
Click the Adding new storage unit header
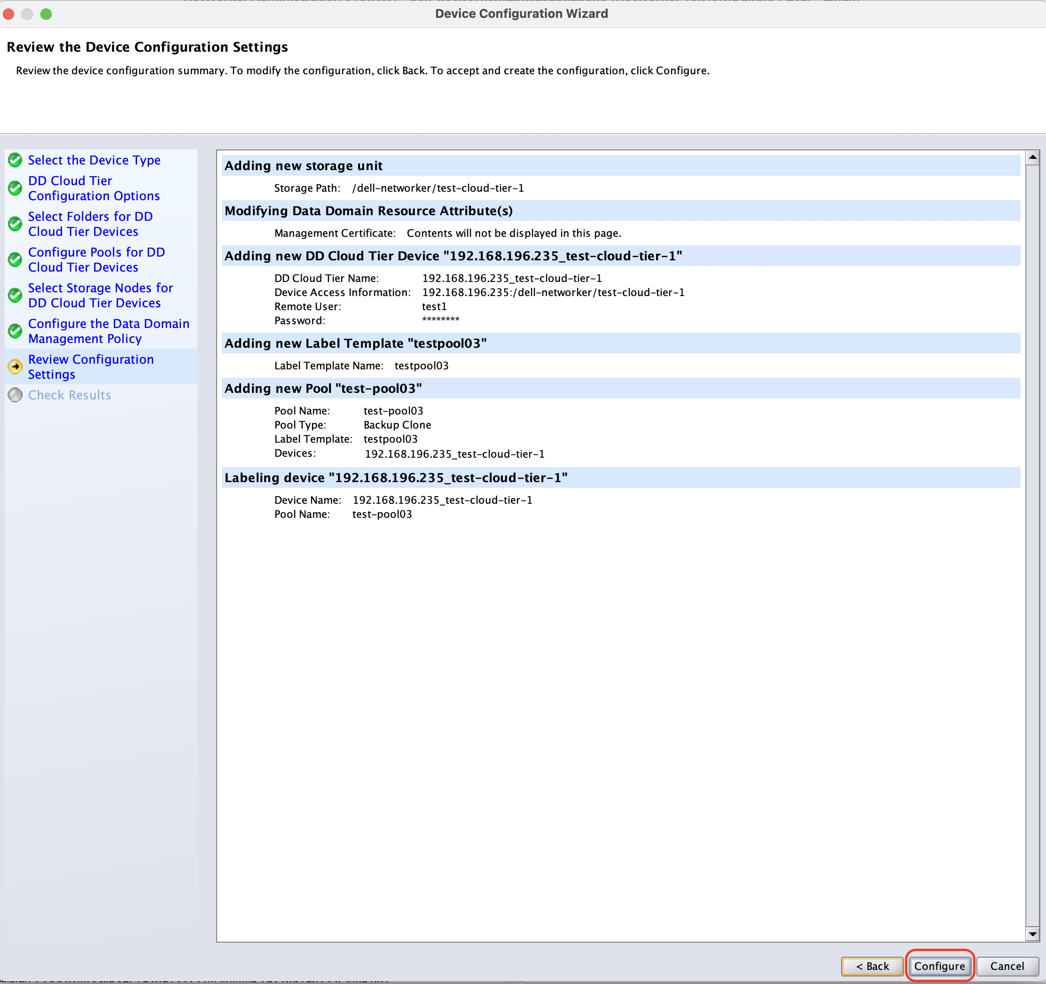(x=621, y=166)
